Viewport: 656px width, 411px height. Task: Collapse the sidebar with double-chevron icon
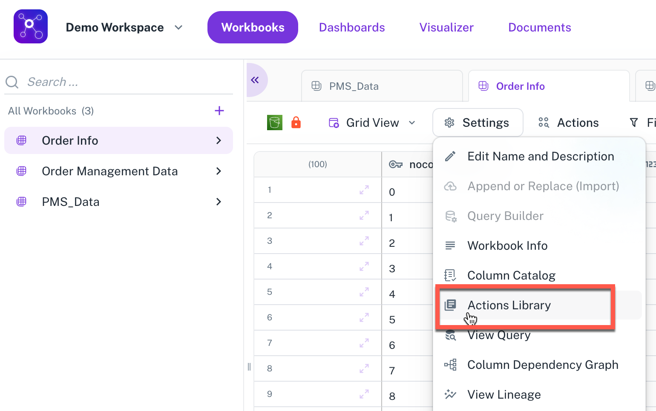click(255, 80)
